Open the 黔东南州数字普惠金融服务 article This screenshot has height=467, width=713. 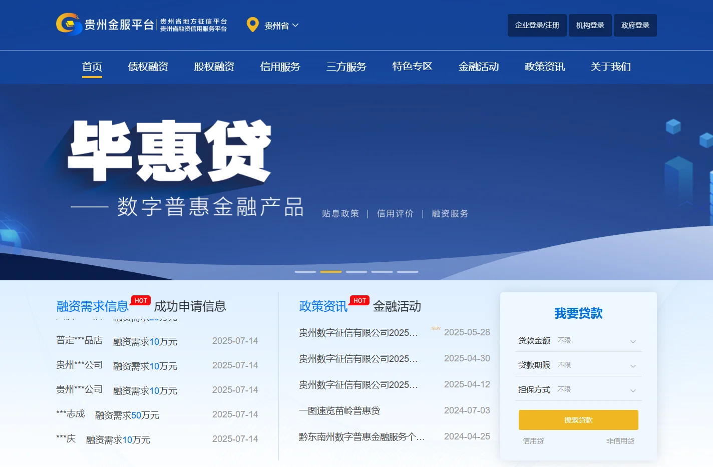click(x=362, y=436)
